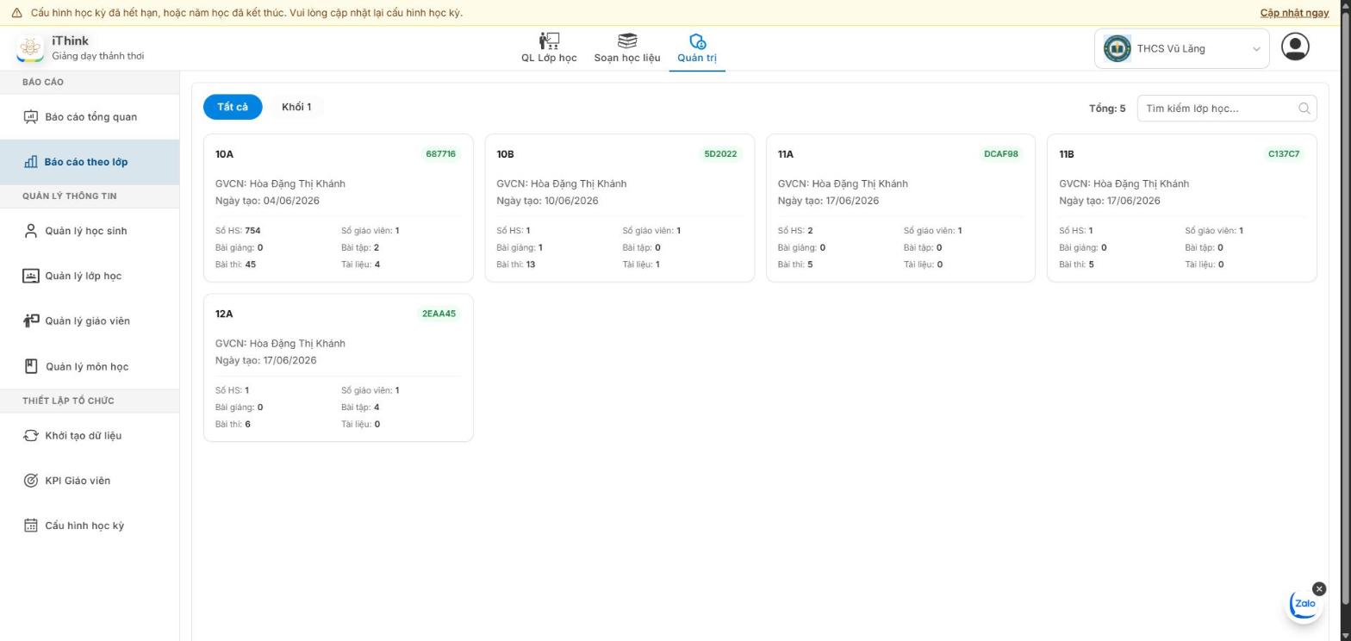Click class code C137C7 badge
This screenshot has width=1351, height=641.
click(1284, 154)
